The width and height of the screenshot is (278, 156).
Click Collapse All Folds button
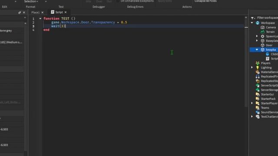205,1
